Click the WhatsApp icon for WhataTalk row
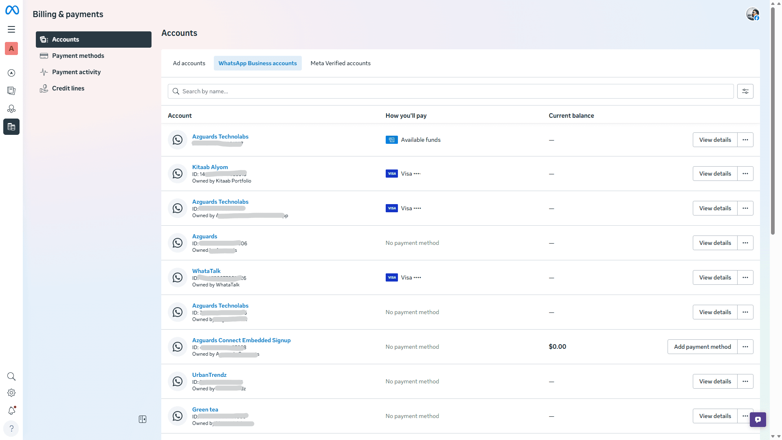This screenshot has width=782, height=440. pos(178,277)
